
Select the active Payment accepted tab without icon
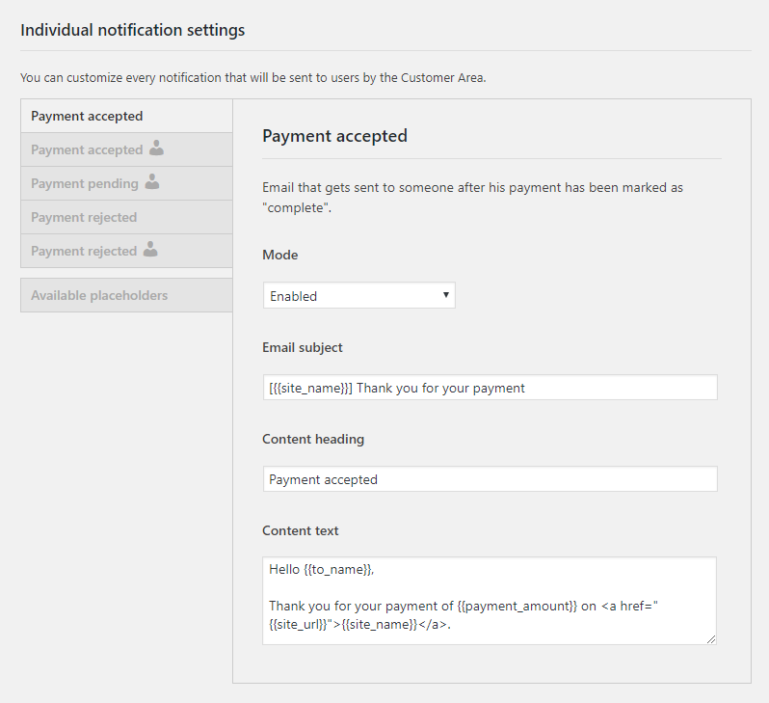point(126,116)
